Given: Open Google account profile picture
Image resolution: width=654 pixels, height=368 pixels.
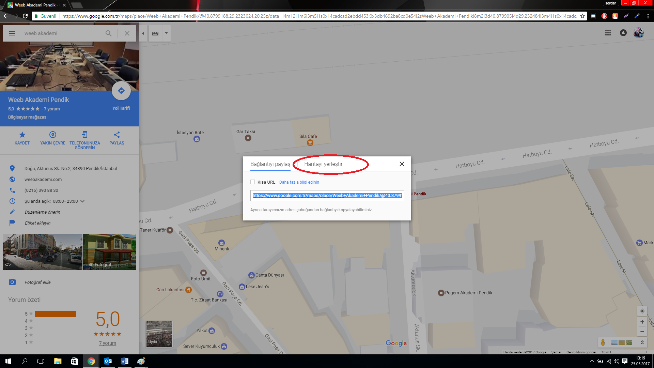Looking at the screenshot, I should pos(639,33).
